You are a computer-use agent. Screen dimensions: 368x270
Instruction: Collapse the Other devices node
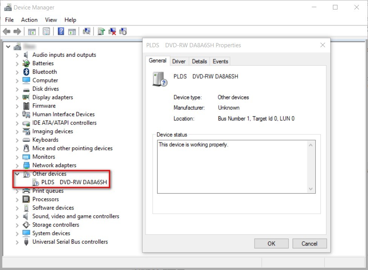coord(17,174)
